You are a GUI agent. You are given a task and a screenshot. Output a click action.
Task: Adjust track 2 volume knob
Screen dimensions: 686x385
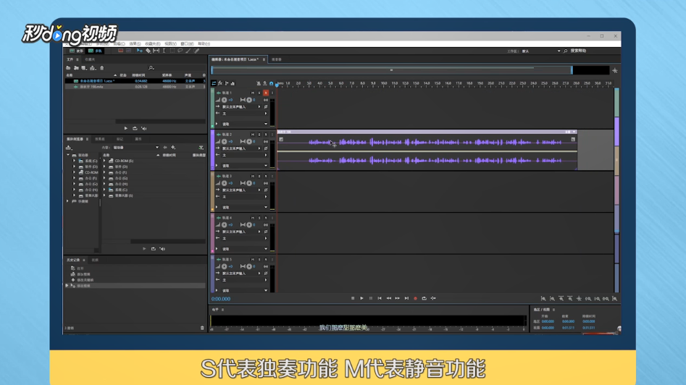(x=224, y=142)
